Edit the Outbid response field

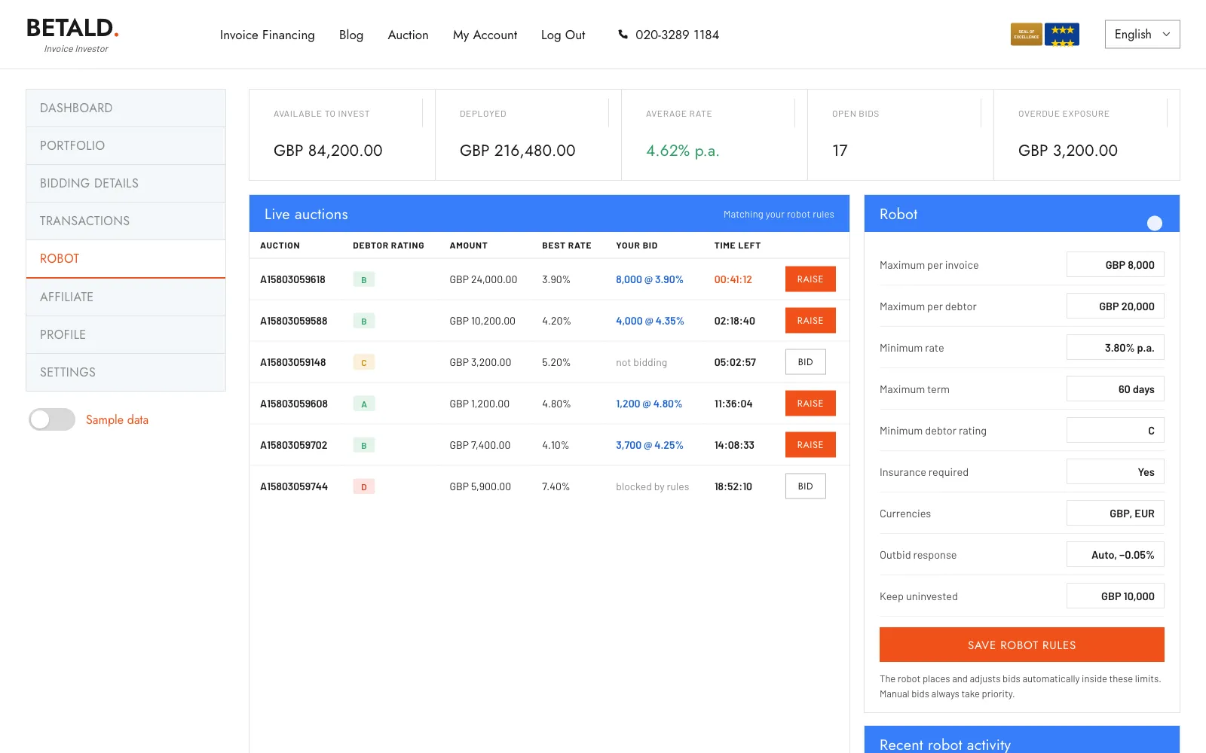[1115, 555]
